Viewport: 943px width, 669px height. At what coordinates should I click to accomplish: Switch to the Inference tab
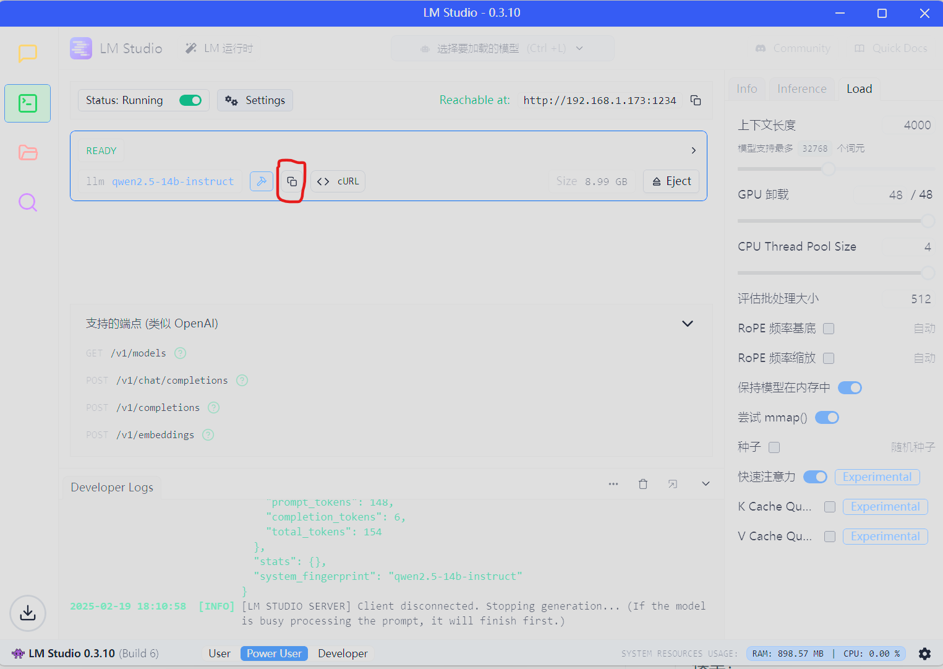[802, 89]
